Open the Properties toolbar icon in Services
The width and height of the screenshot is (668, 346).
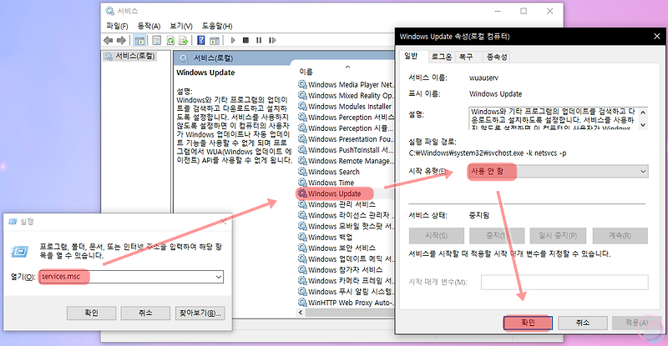[x=157, y=40]
